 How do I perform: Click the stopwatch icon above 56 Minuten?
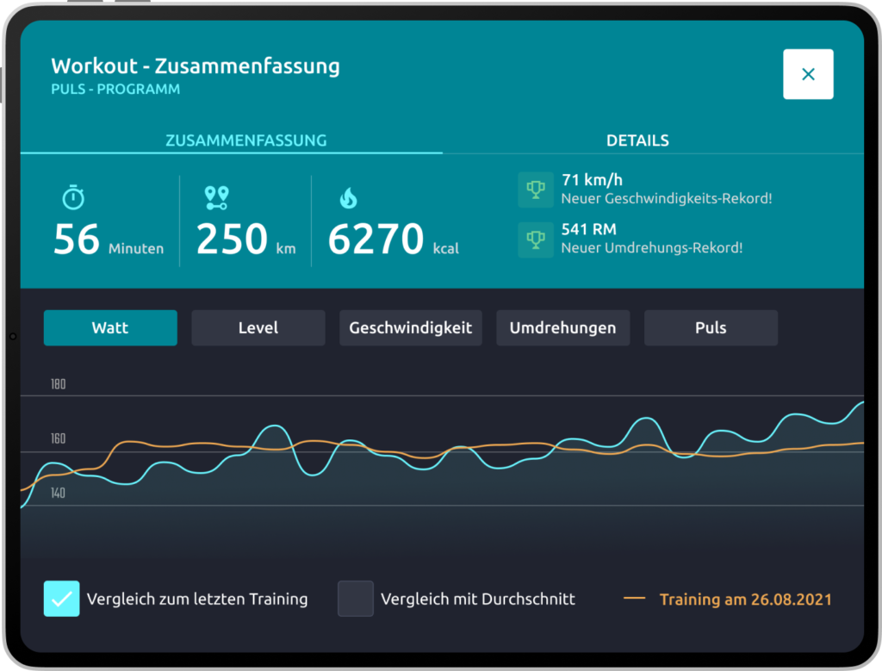[x=74, y=197]
